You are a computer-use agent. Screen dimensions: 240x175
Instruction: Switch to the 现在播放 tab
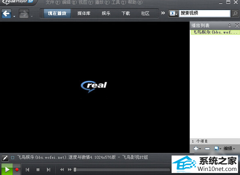(57, 13)
